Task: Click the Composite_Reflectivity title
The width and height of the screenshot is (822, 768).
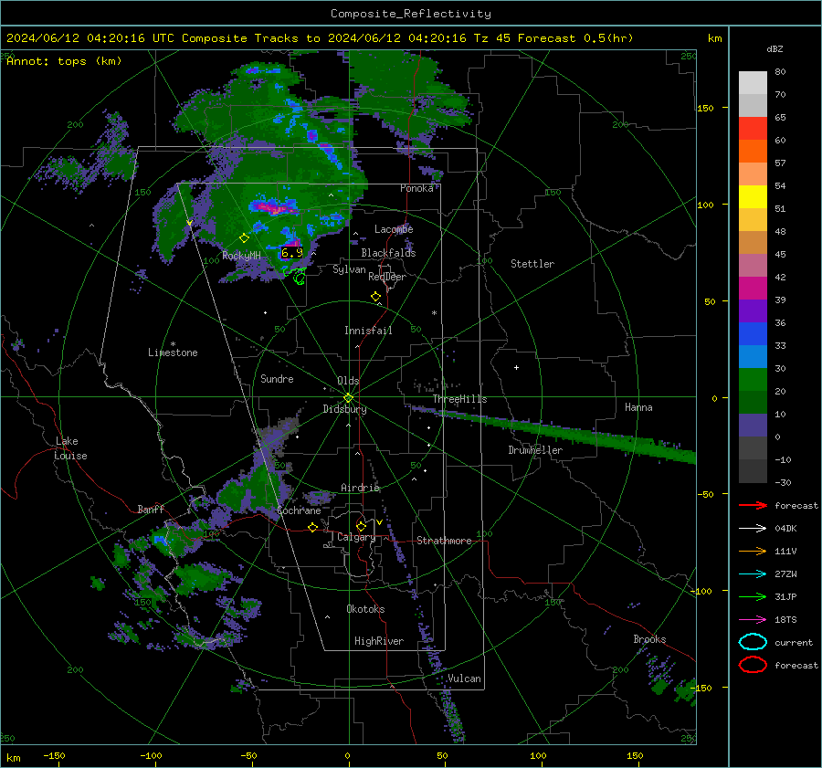Action: pyautogui.click(x=410, y=14)
